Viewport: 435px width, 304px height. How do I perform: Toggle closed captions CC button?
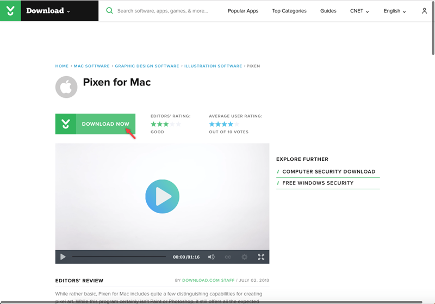(x=228, y=257)
